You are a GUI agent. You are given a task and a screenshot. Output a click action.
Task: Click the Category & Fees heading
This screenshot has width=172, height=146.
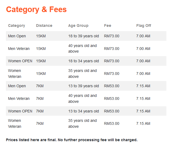point(36,10)
